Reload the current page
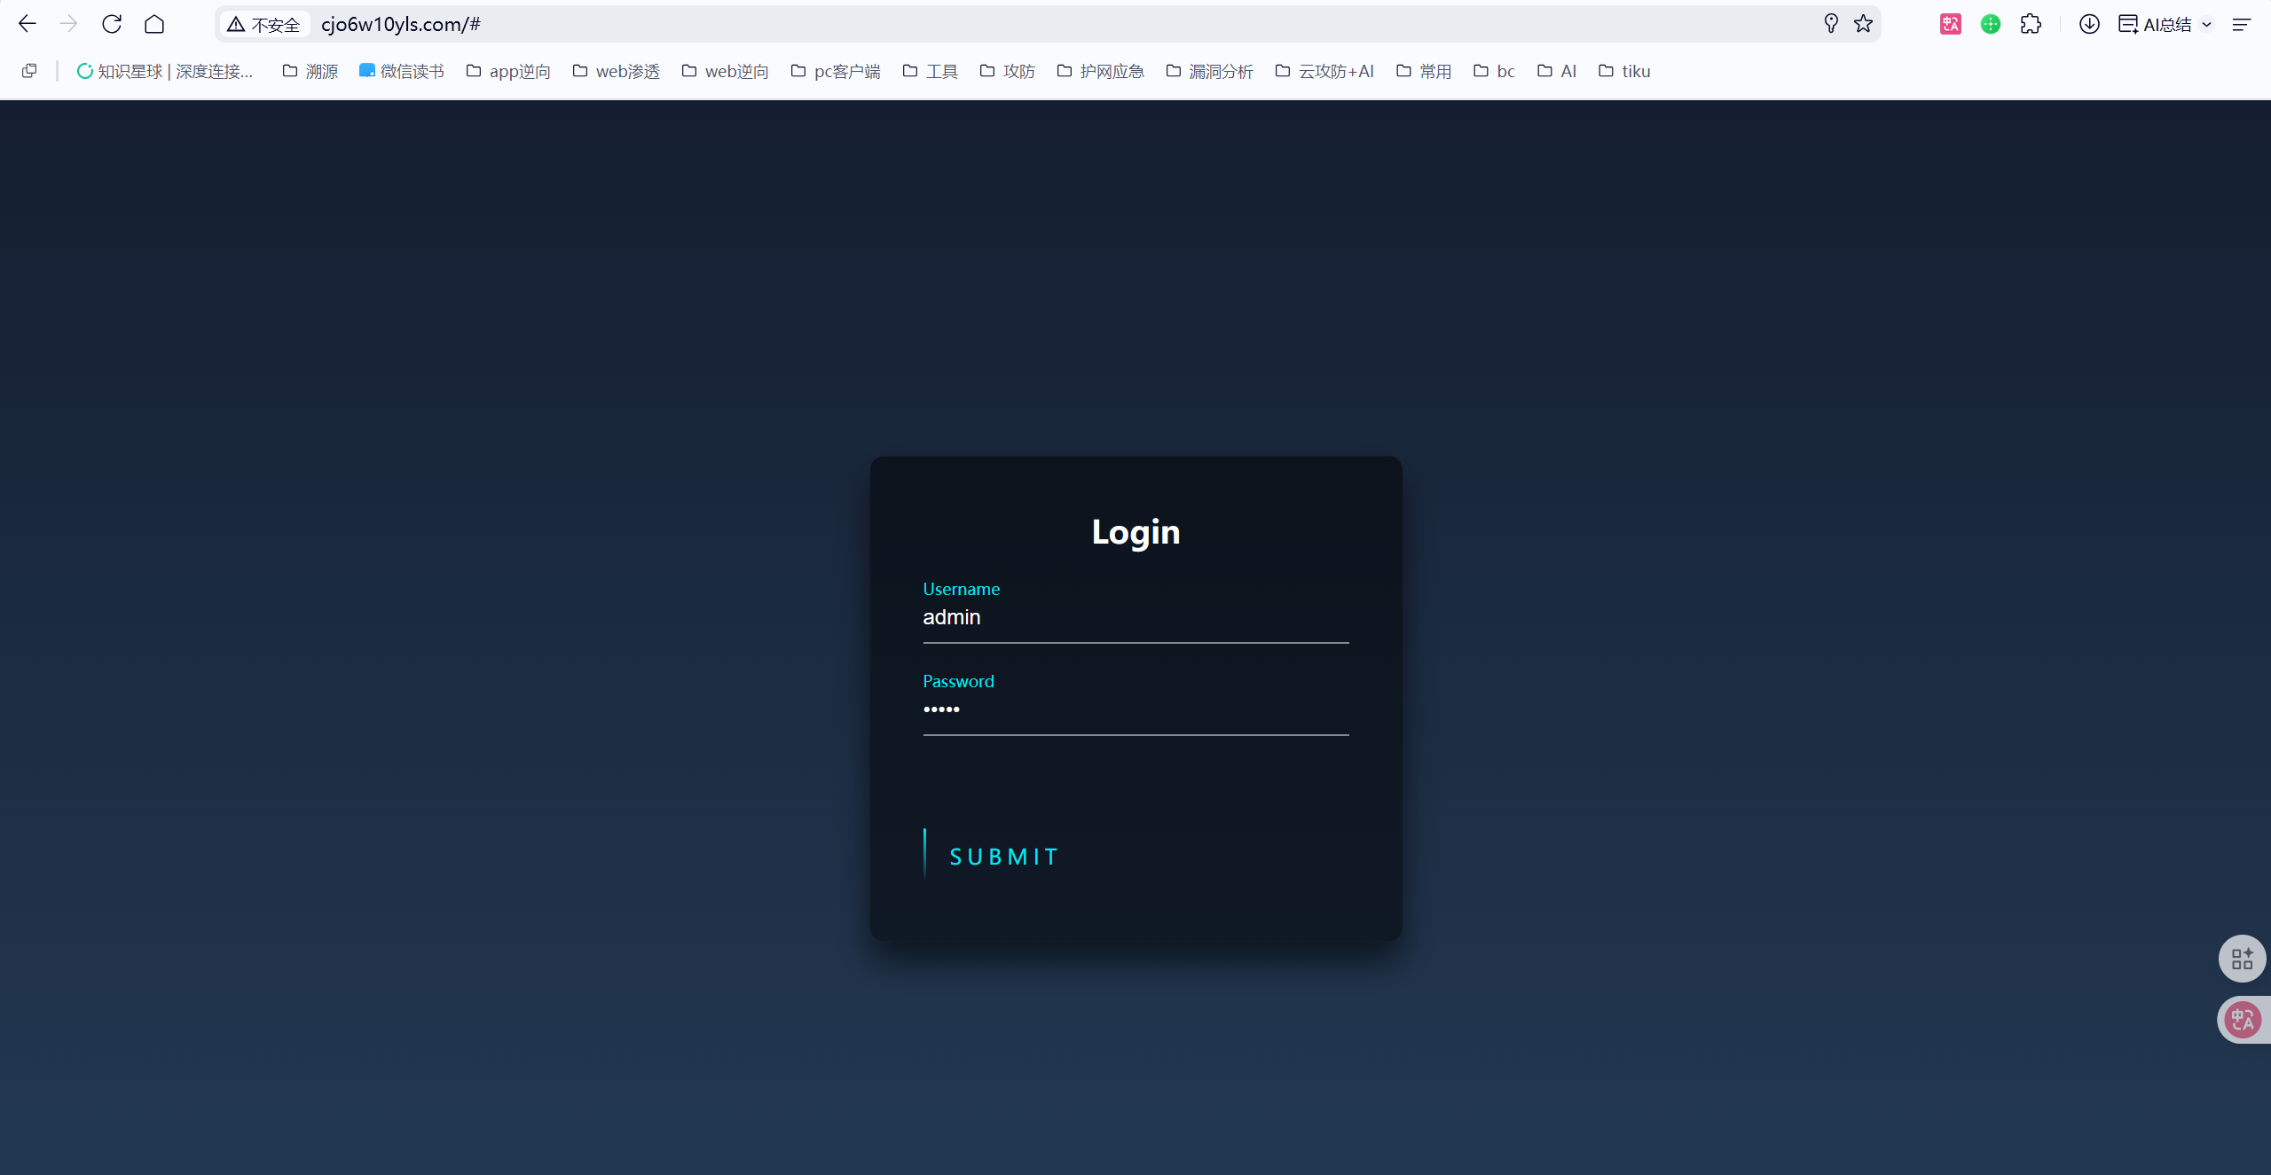 (x=112, y=24)
